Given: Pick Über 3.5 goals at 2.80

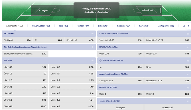Looking at the screenshot, I should (x=25, y=87).
